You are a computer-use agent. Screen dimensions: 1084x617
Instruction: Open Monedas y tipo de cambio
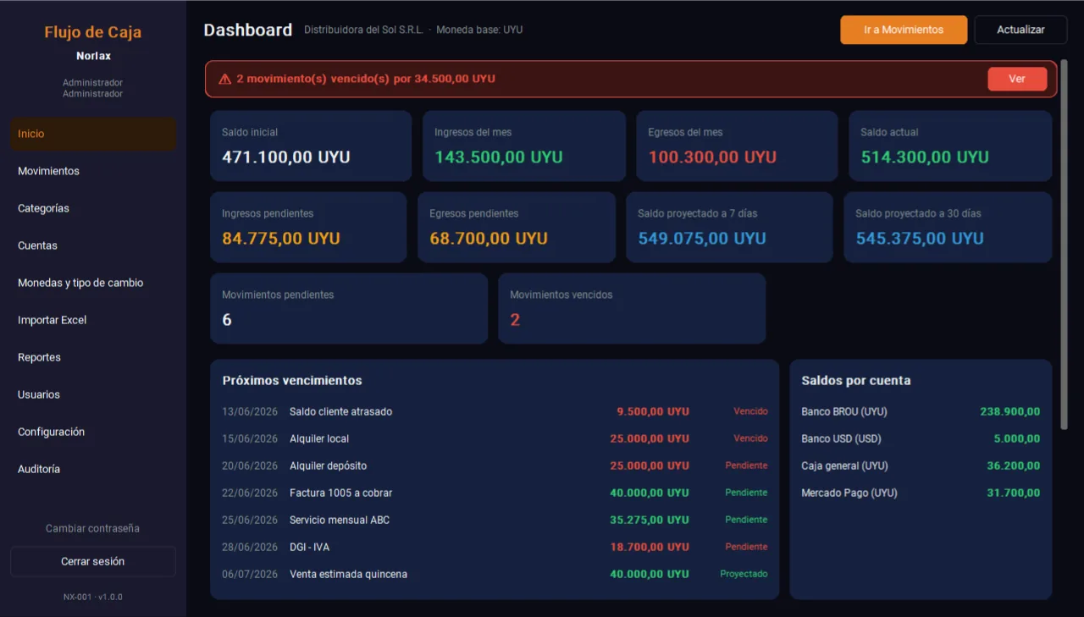click(93, 283)
